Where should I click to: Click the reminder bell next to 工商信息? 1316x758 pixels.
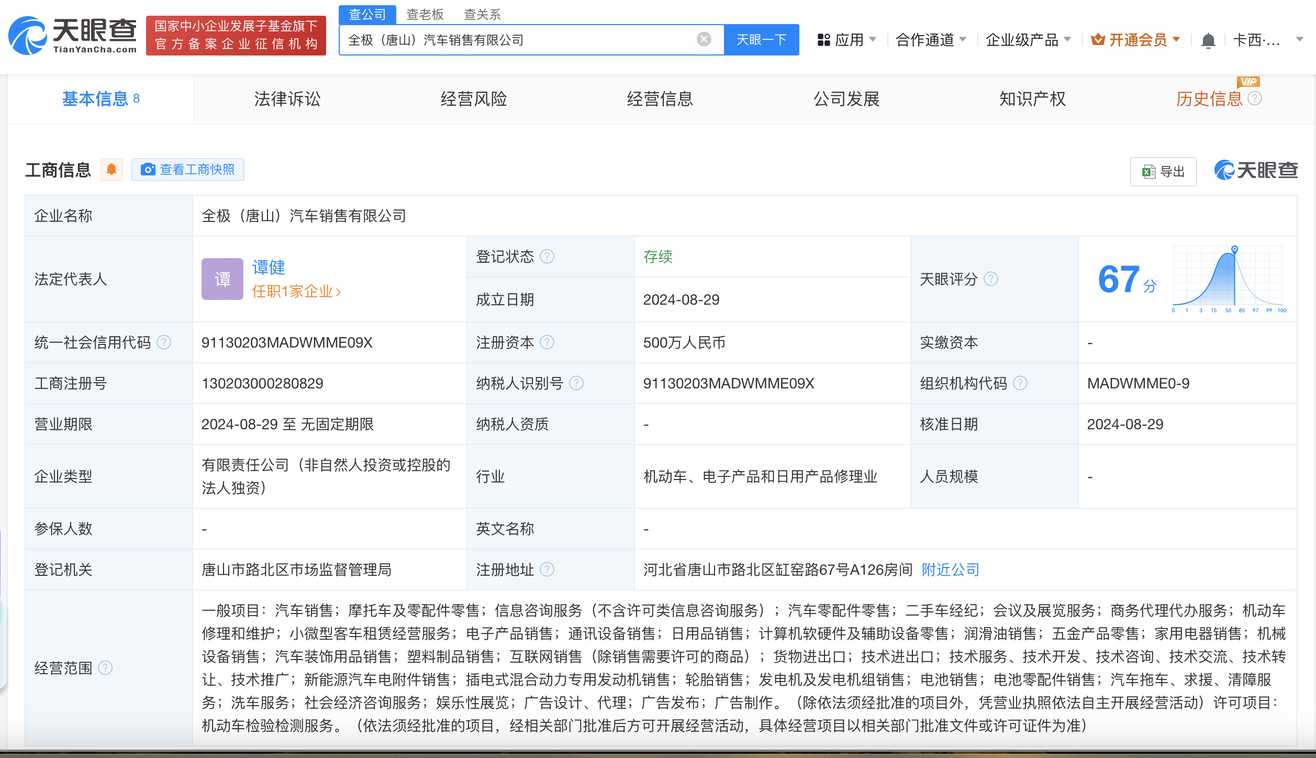[x=111, y=170]
